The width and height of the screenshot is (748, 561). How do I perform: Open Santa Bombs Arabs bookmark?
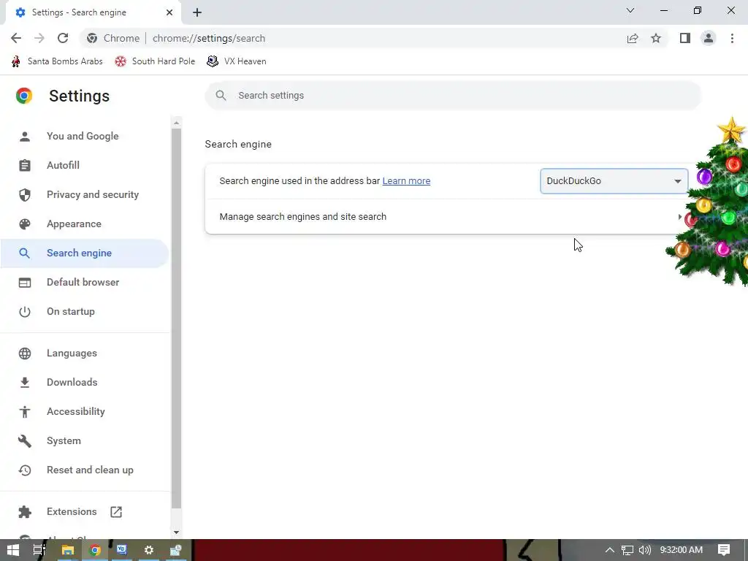57,61
